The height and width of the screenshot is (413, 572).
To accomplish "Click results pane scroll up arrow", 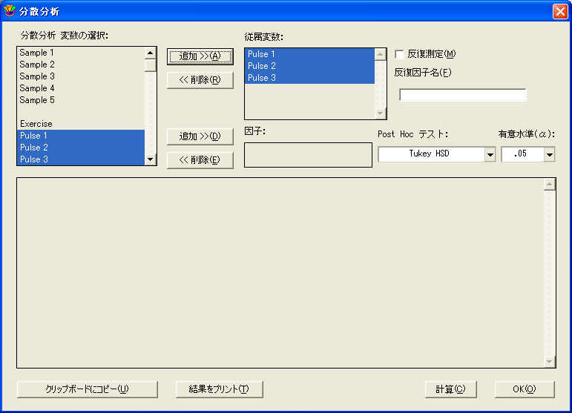I will pos(550,185).
